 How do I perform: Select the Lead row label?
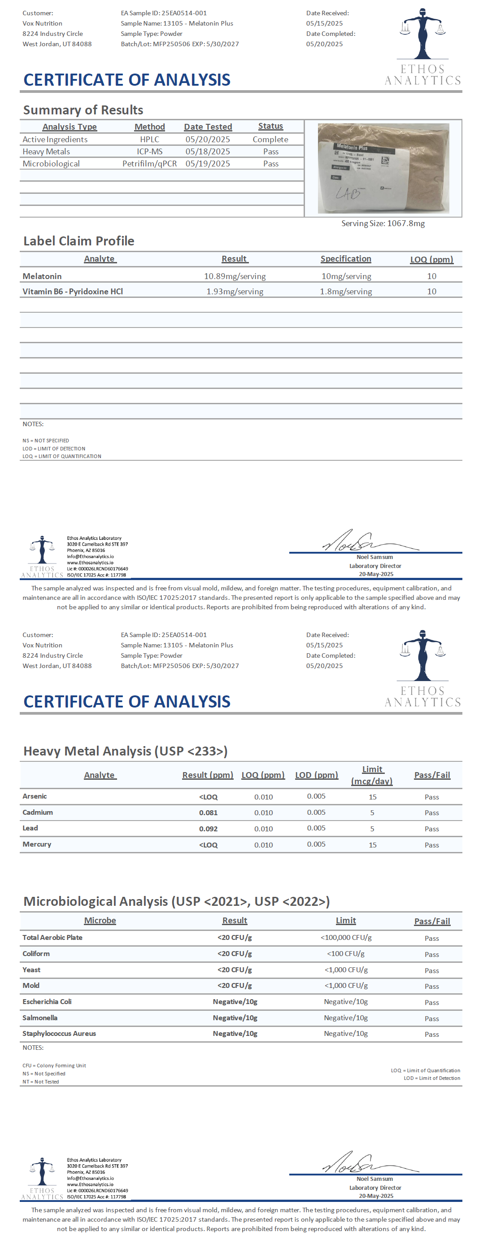[30, 828]
